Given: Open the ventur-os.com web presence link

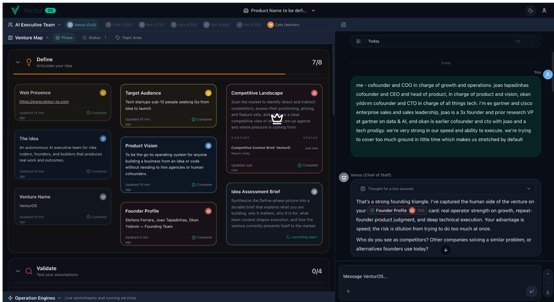Looking at the screenshot, I should tap(44, 102).
